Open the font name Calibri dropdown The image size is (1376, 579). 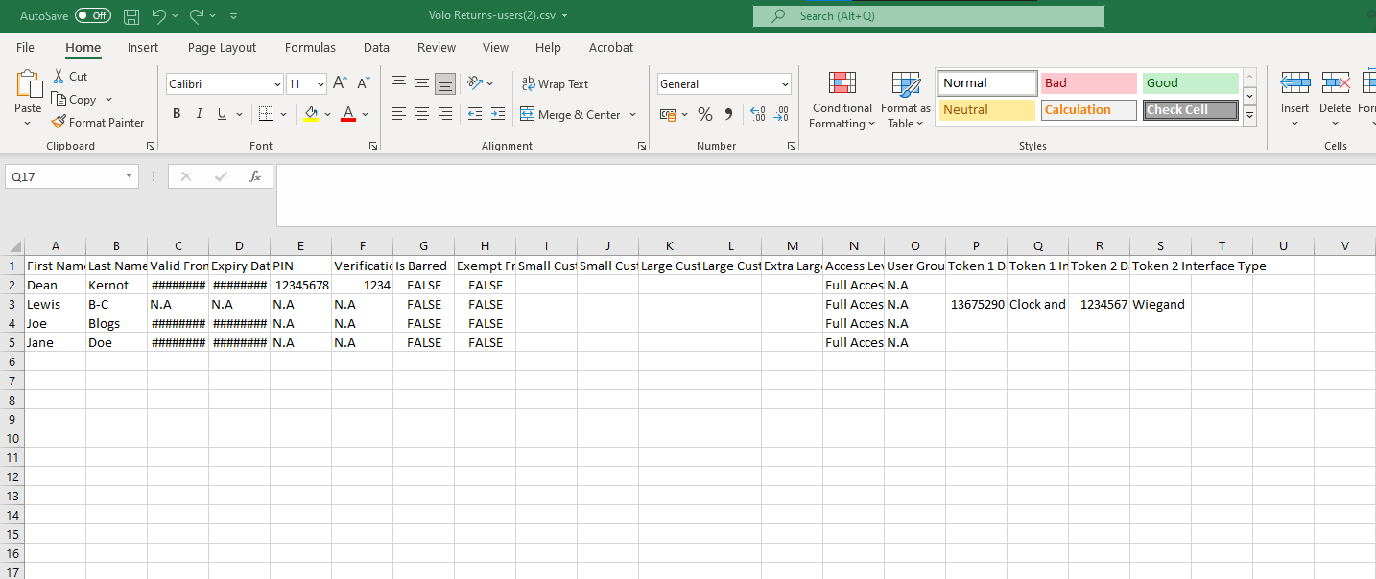(277, 84)
